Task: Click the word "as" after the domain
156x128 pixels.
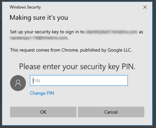Action: 141,32
